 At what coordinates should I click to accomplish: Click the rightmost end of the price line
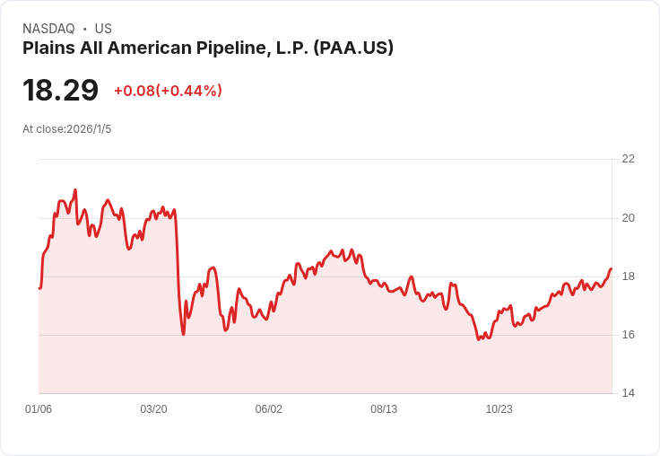(611, 269)
